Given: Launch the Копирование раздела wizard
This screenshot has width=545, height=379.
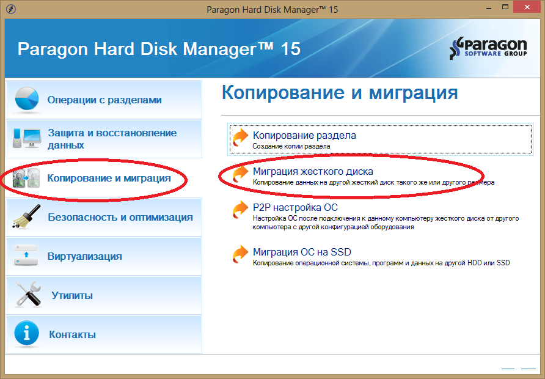Looking at the screenshot, I should point(381,139).
